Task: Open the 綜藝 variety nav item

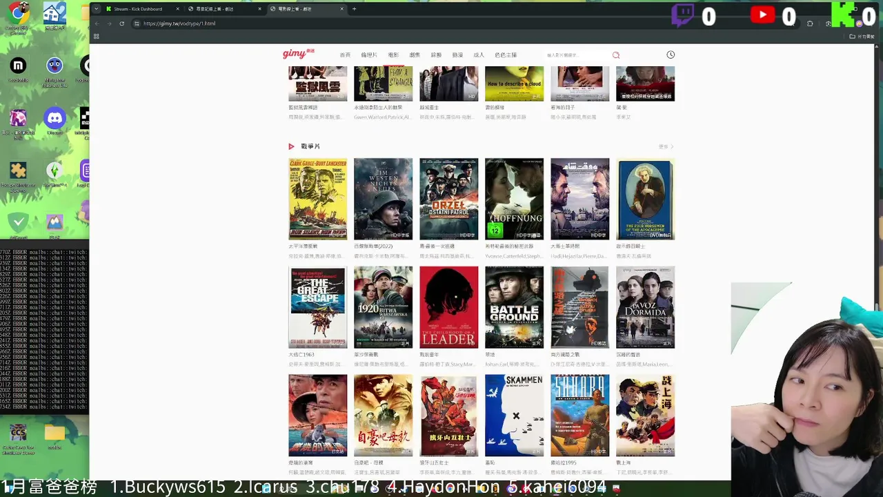Action: tap(436, 55)
